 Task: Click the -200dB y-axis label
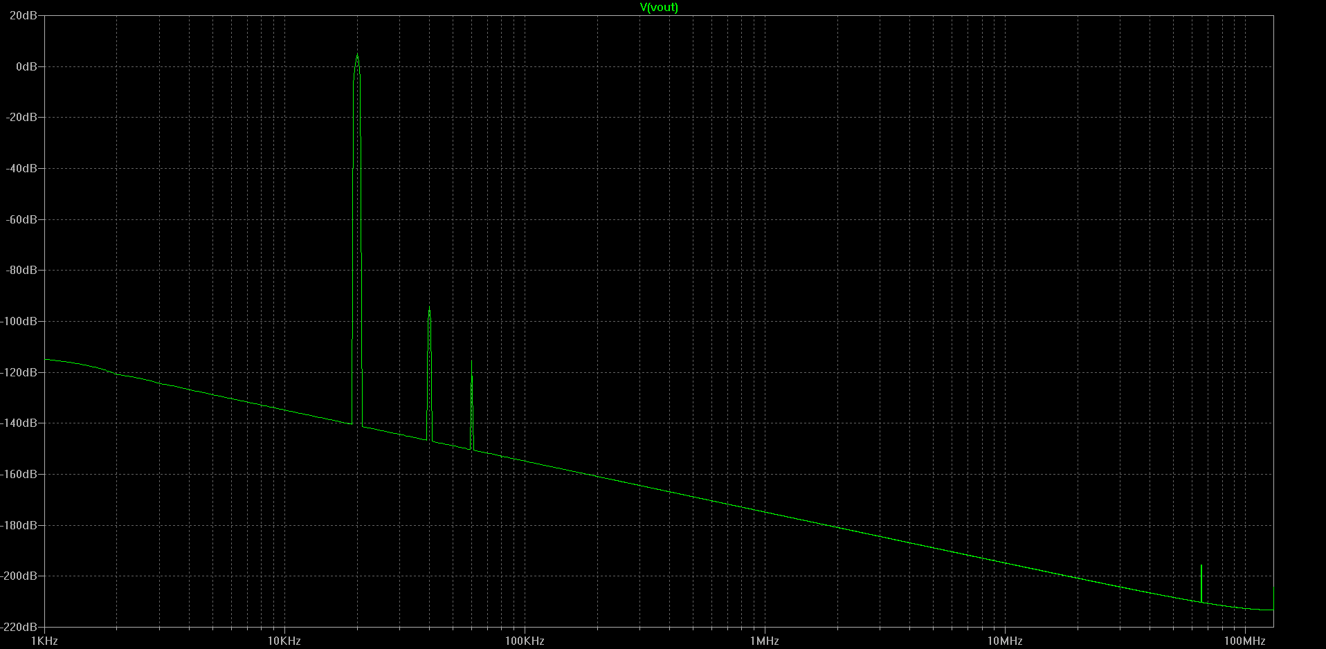tap(19, 576)
